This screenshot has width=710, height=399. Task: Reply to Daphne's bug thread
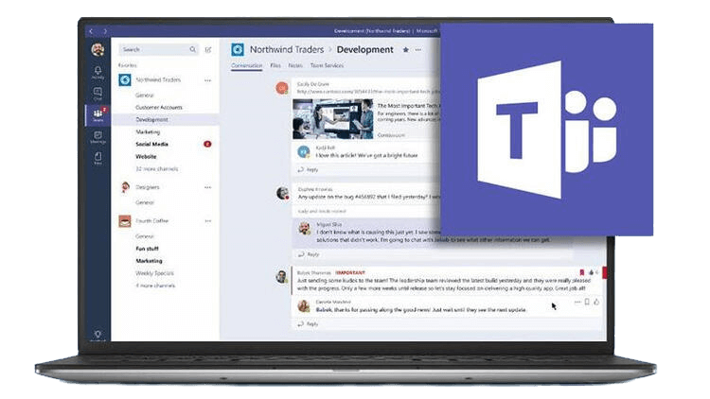click(x=308, y=254)
